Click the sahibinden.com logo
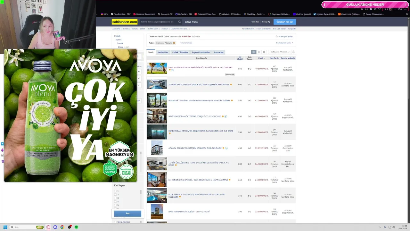 coord(125,22)
